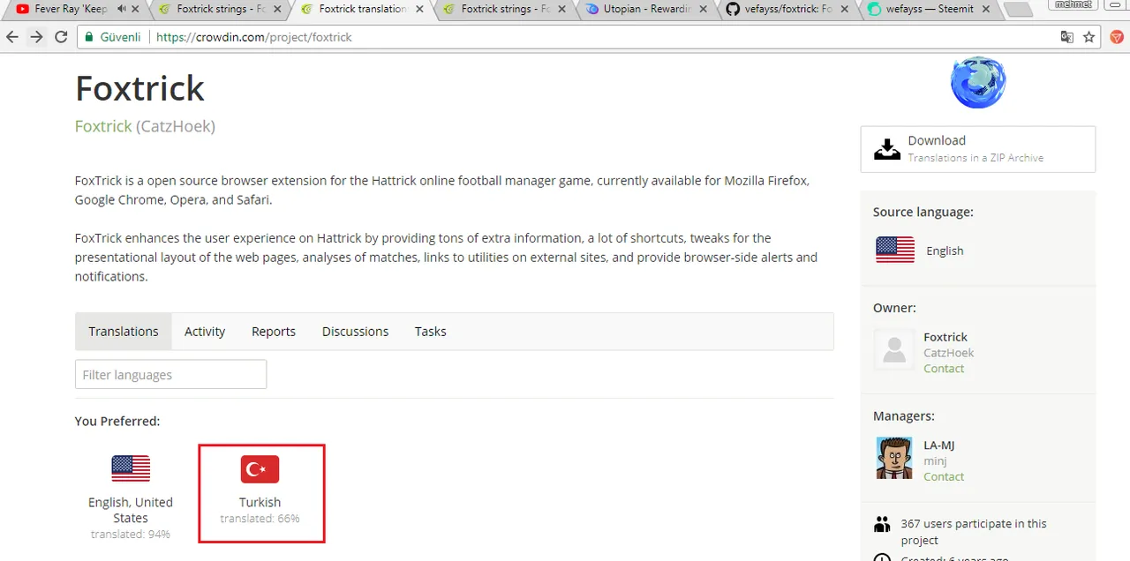The width and height of the screenshot is (1130, 561).
Task: Click the browser address bar URL
Action: point(254,37)
